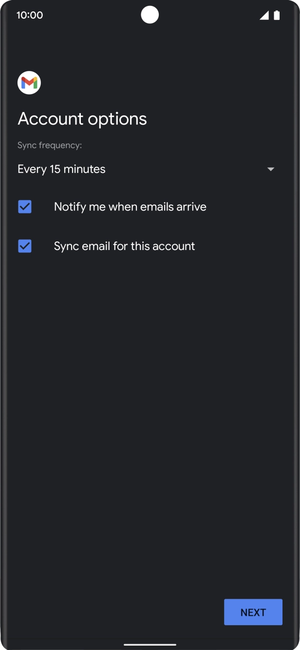Expand the sync frequency selector
This screenshot has height=650, width=300.
pyautogui.click(x=146, y=169)
